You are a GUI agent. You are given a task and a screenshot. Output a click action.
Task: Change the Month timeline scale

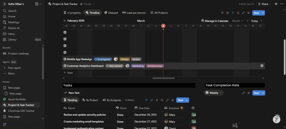(238, 21)
